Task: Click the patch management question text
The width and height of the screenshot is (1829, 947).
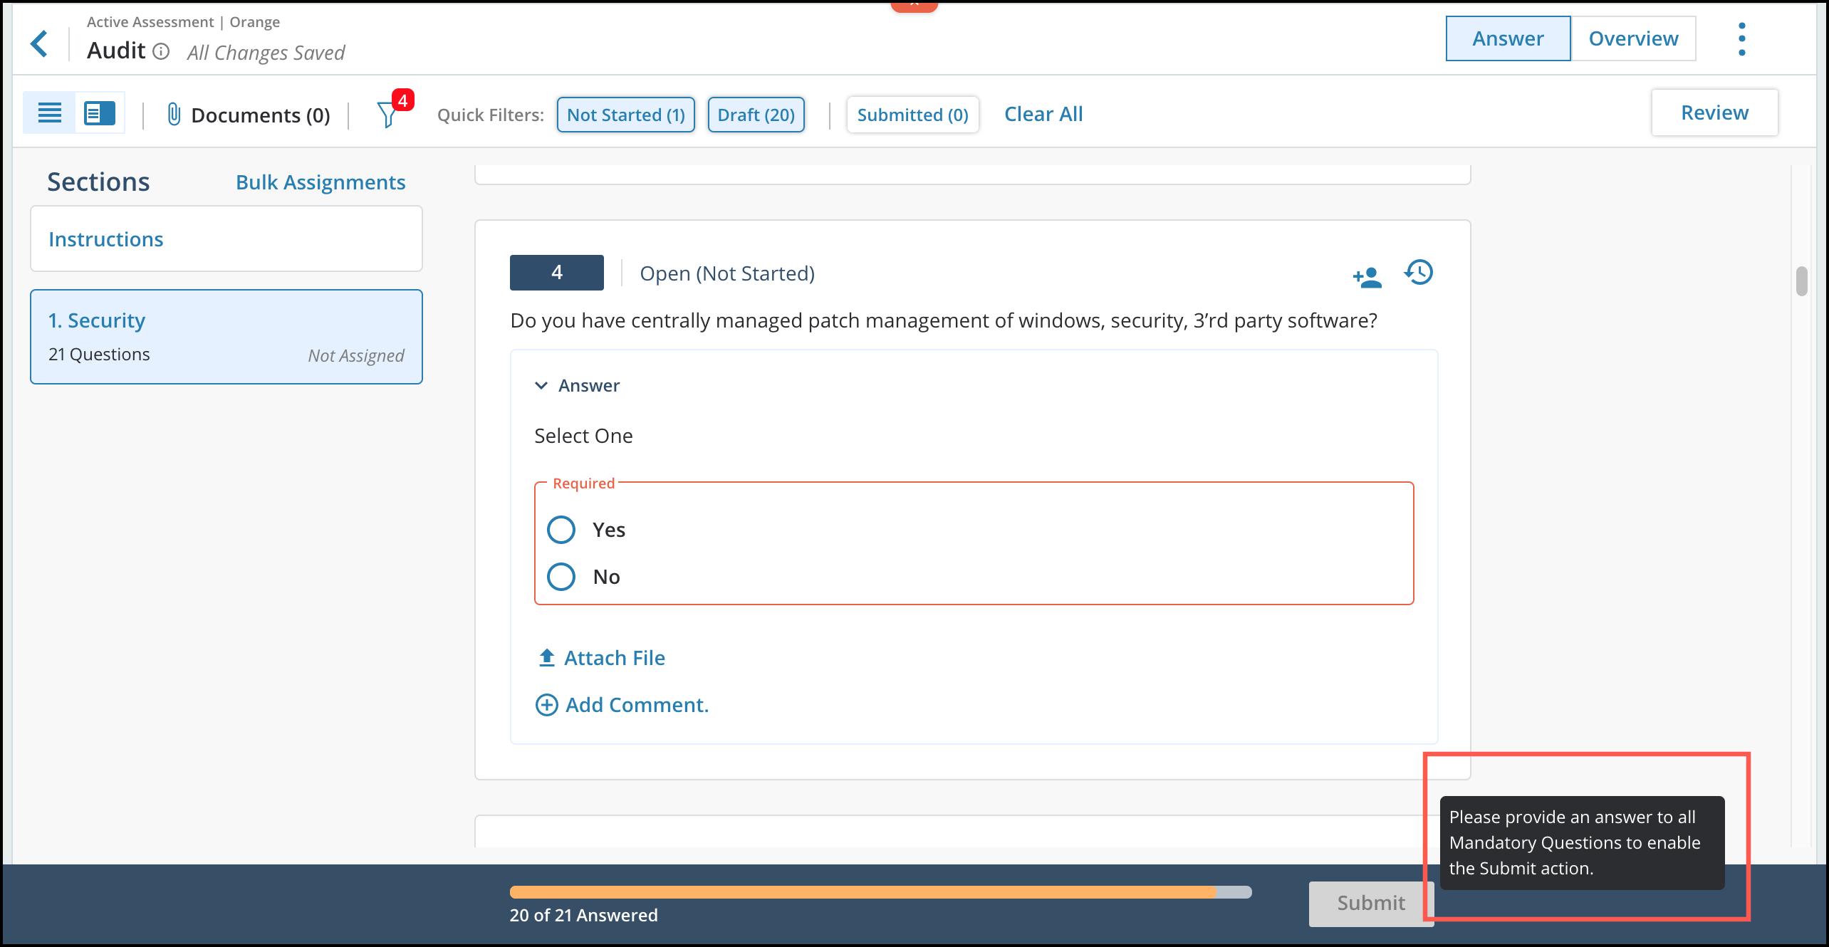Action: point(944,320)
